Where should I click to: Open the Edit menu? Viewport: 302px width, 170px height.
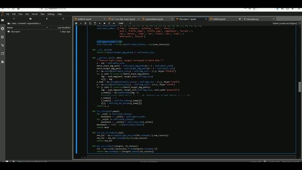tap(14, 14)
